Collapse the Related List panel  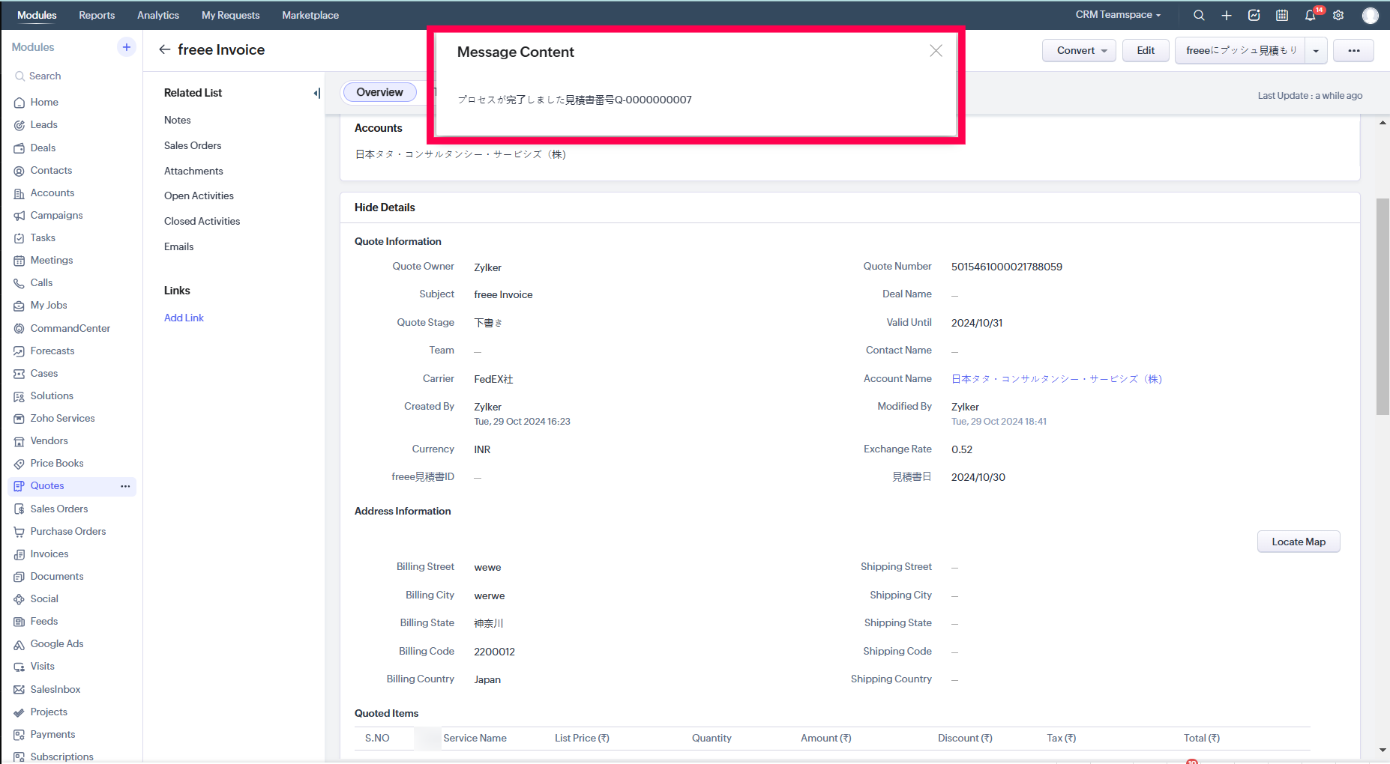coord(316,93)
